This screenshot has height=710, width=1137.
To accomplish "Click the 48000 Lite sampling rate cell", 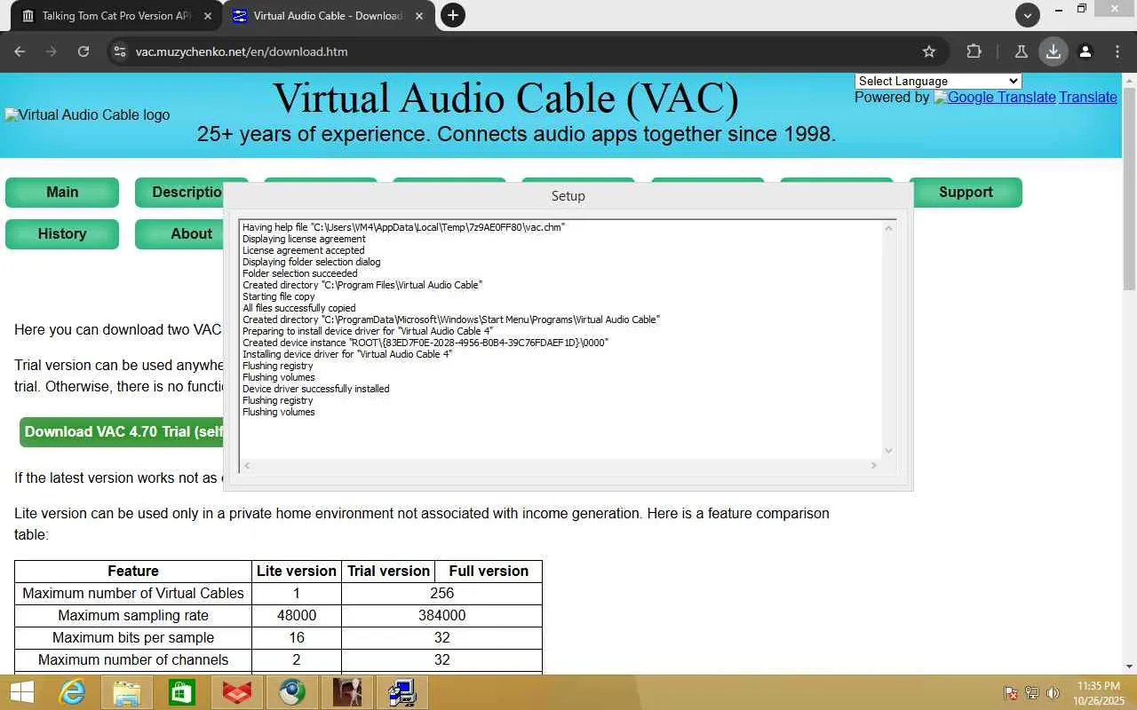I will click(297, 616).
